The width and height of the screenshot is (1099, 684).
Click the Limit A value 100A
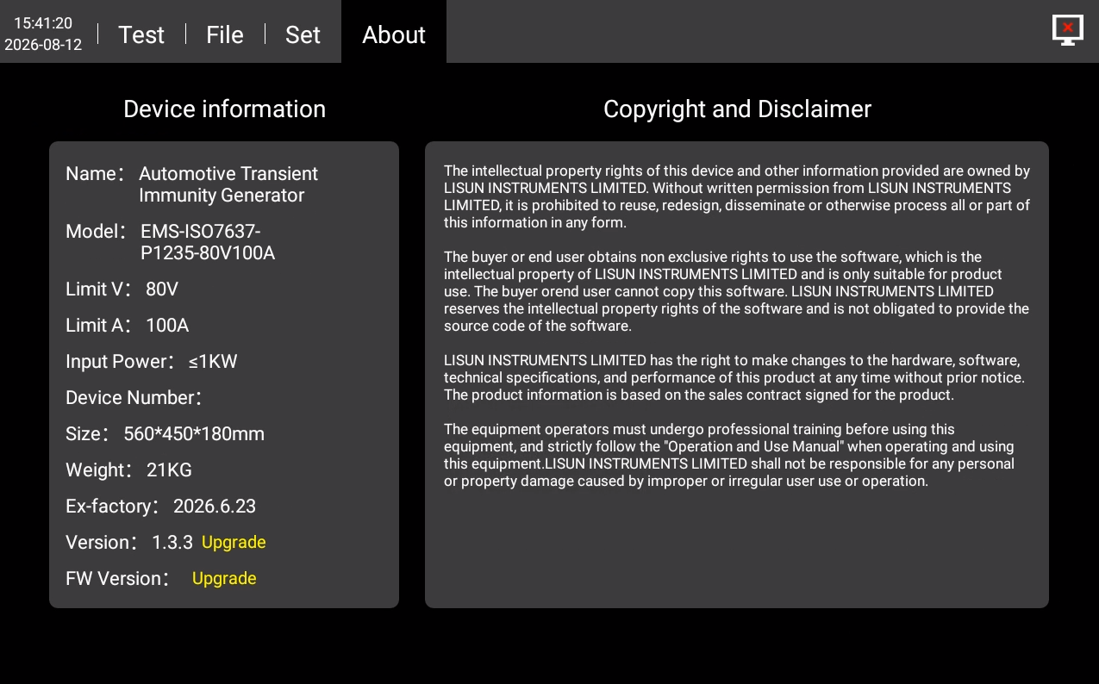(x=167, y=325)
